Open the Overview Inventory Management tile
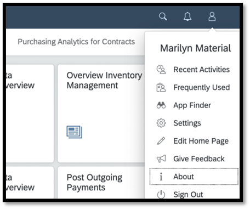This screenshot has height=209, width=250. (x=101, y=113)
